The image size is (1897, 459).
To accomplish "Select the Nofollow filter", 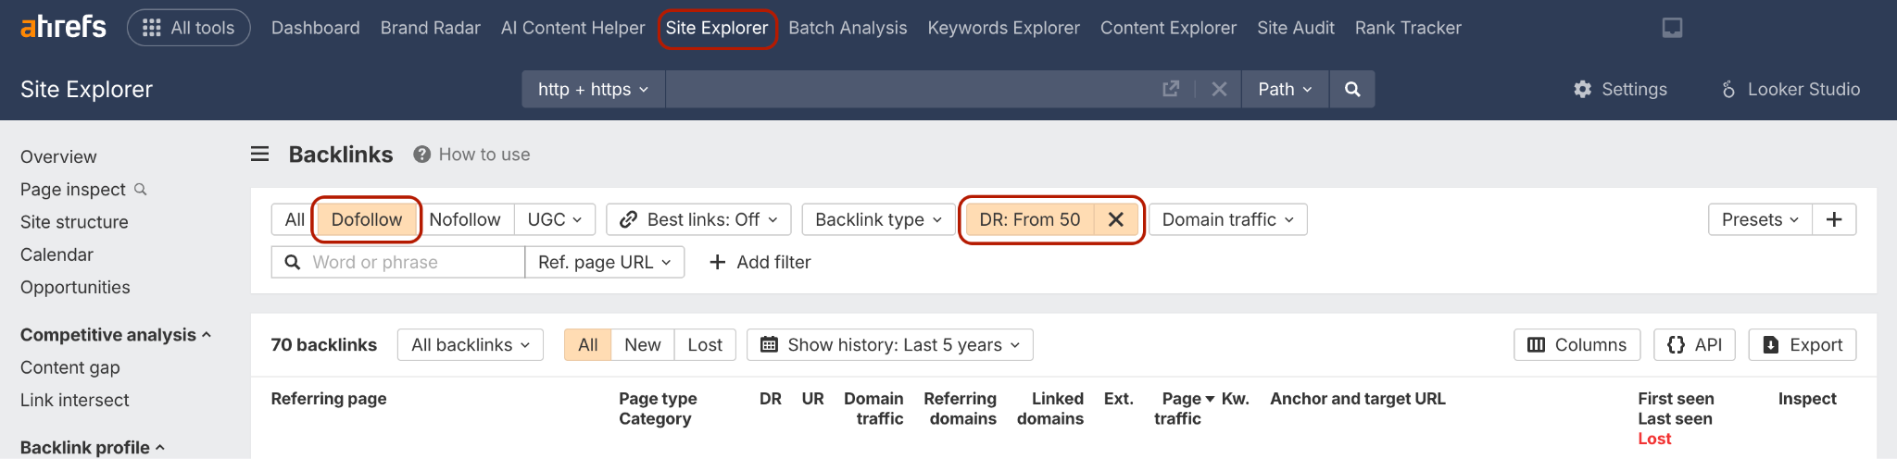I will [x=465, y=219].
